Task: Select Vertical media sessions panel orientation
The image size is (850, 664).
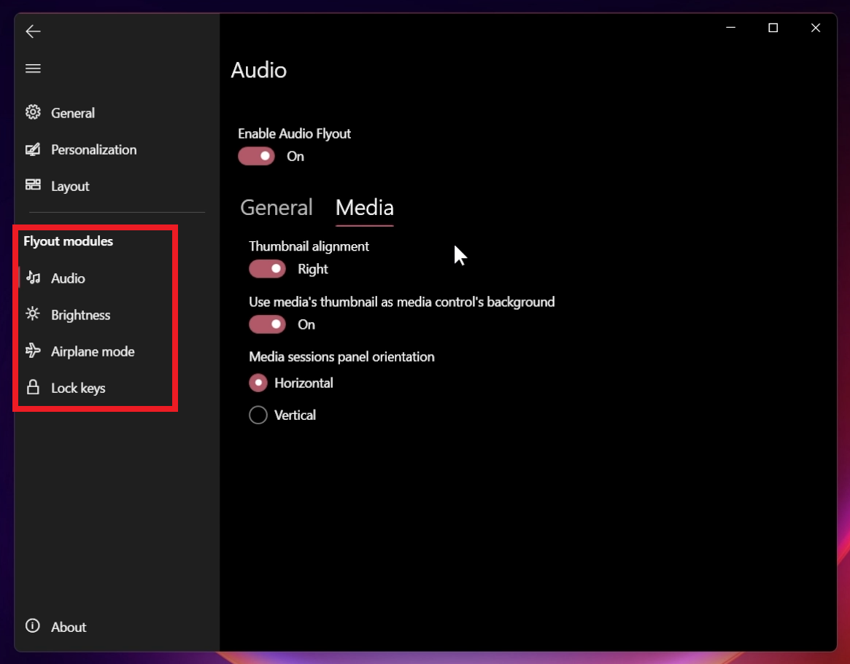Action: [x=258, y=415]
